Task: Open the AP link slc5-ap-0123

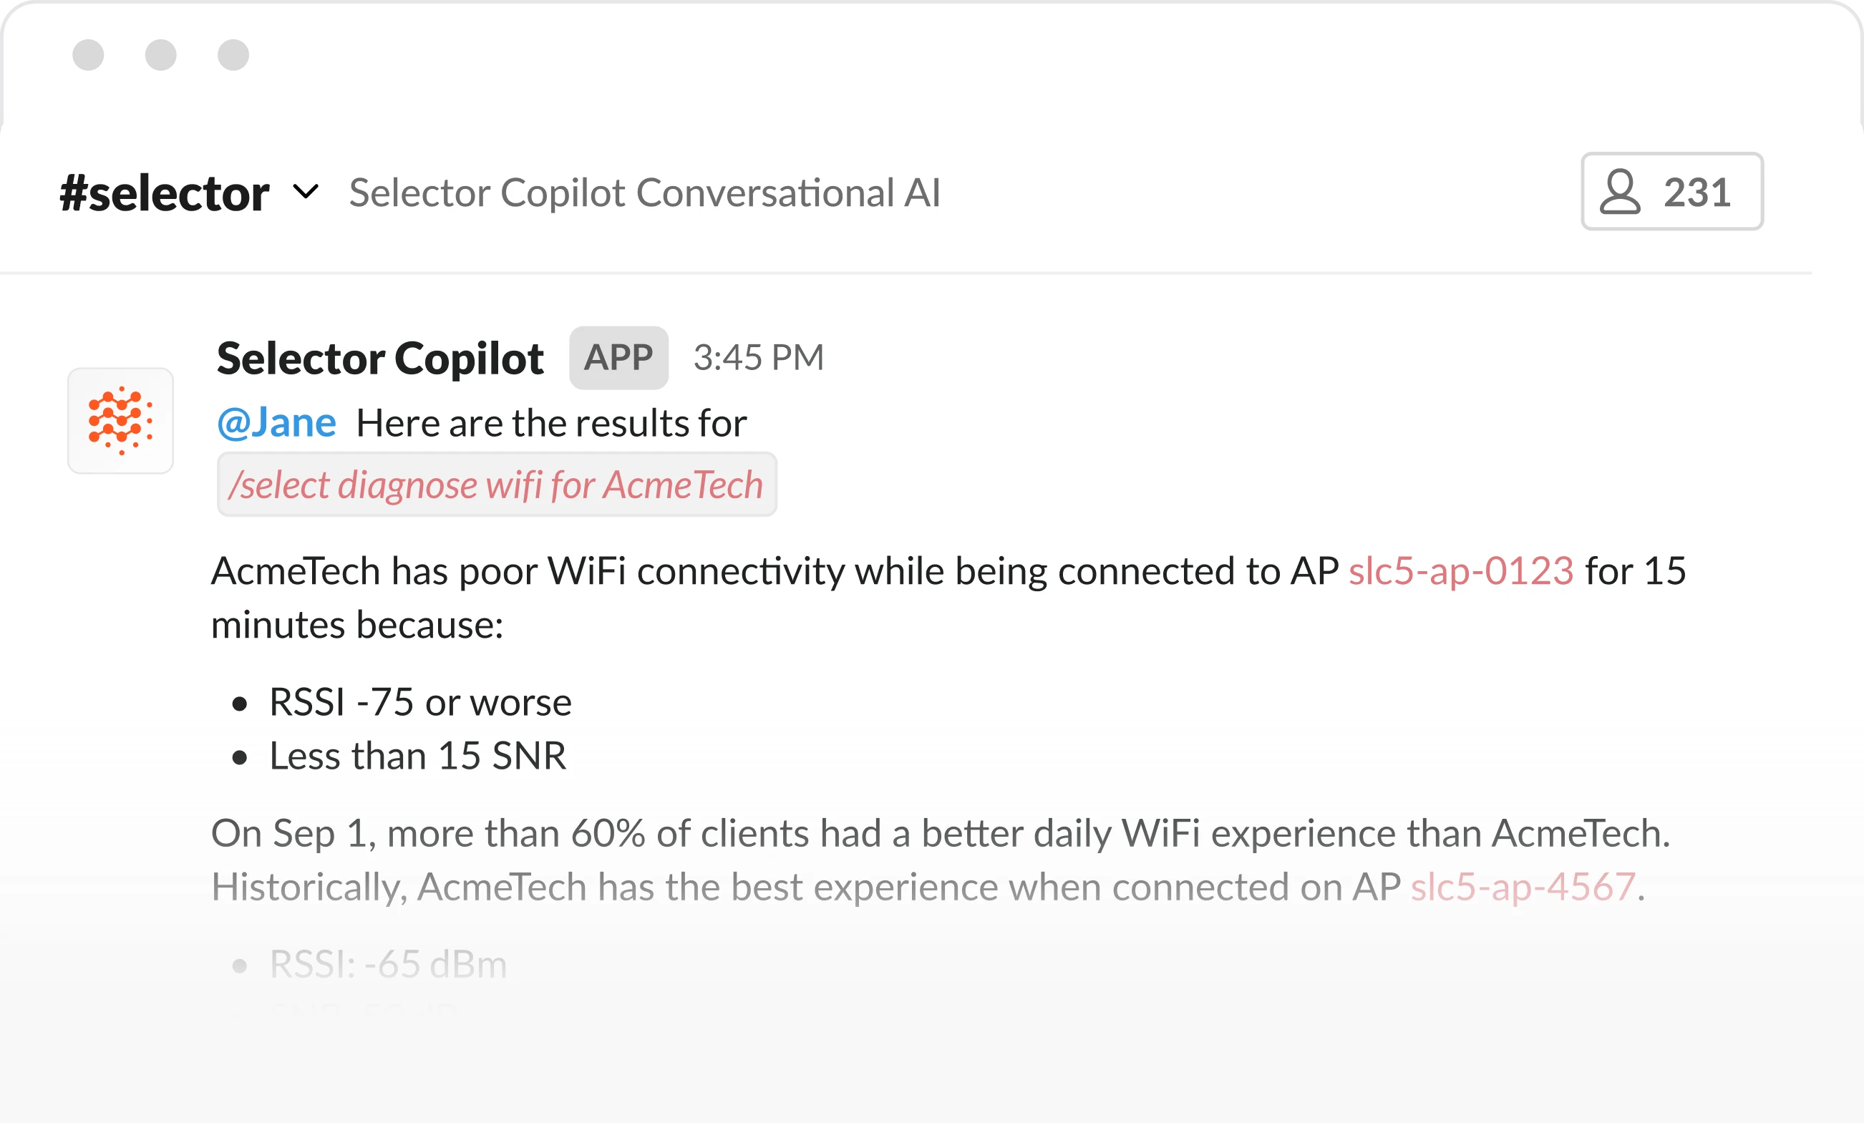Action: [x=1461, y=571]
